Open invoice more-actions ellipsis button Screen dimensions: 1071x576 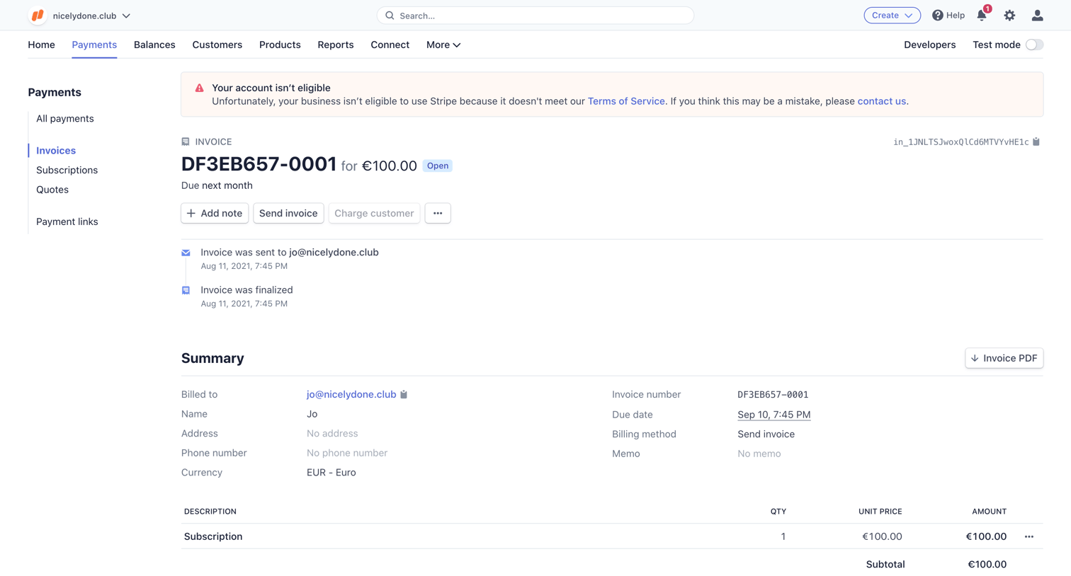438,213
